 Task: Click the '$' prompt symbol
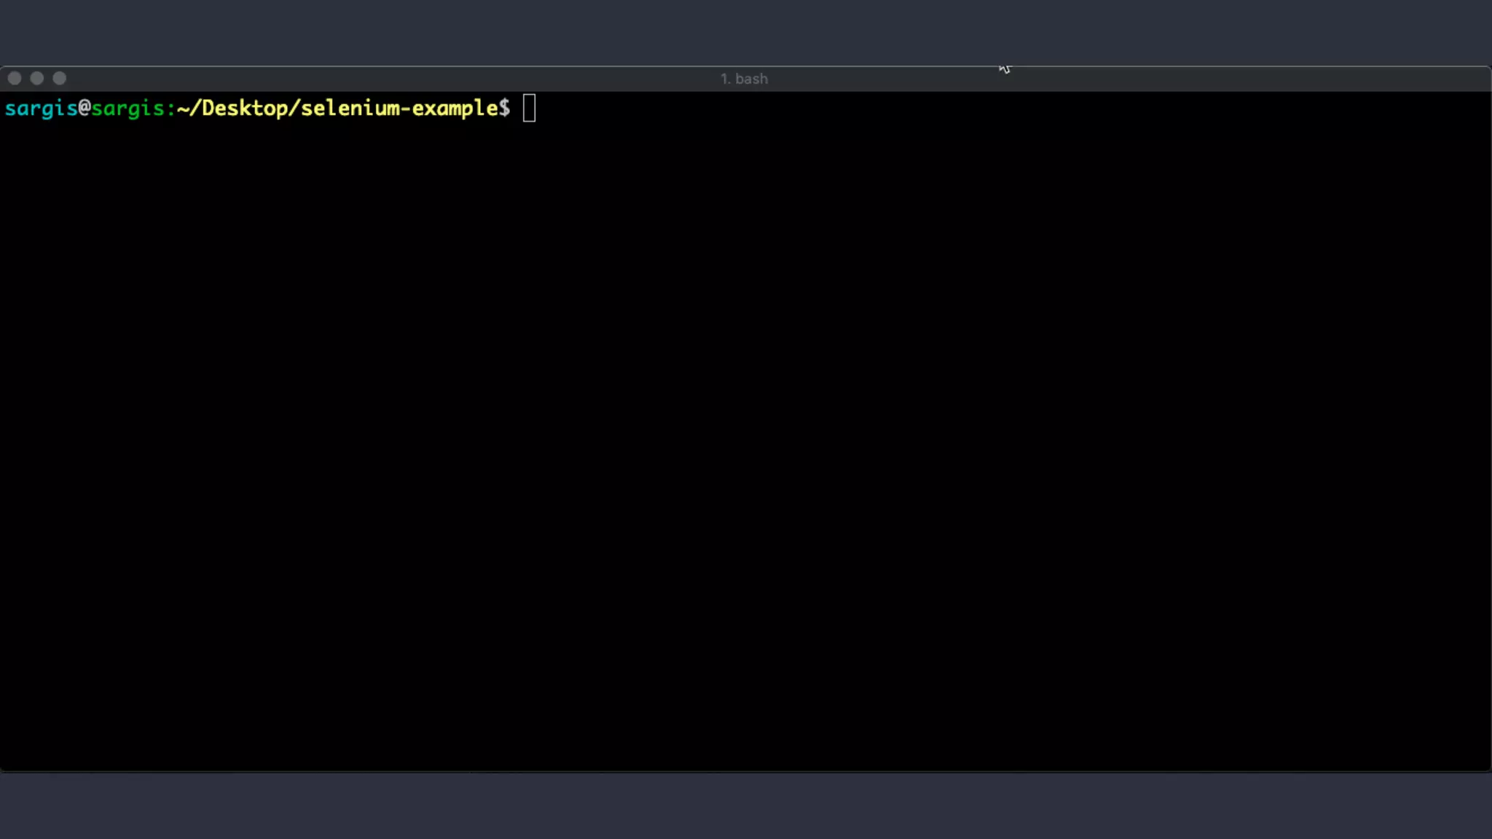click(x=504, y=109)
